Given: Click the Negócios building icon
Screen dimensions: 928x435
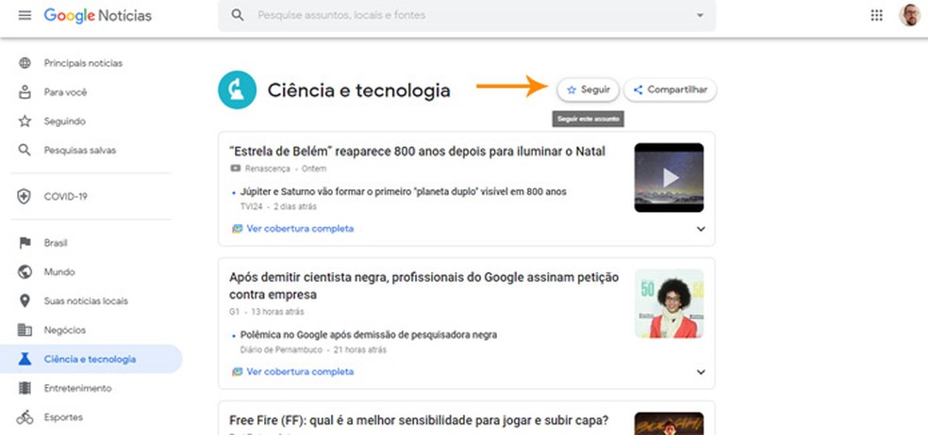Looking at the screenshot, I should [x=25, y=330].
